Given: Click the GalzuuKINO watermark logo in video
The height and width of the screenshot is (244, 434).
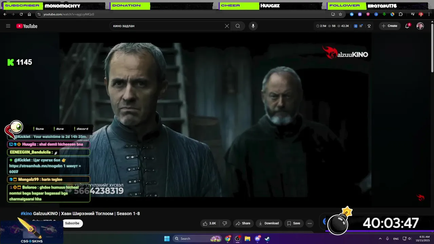Looking at the screenshot, I should pos(345,53).
